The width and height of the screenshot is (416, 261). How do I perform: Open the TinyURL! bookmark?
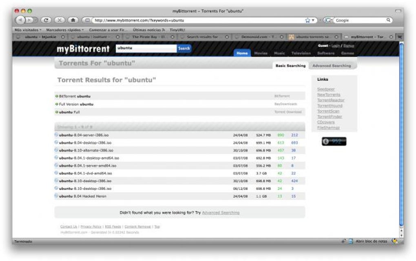tap(177, 30)
